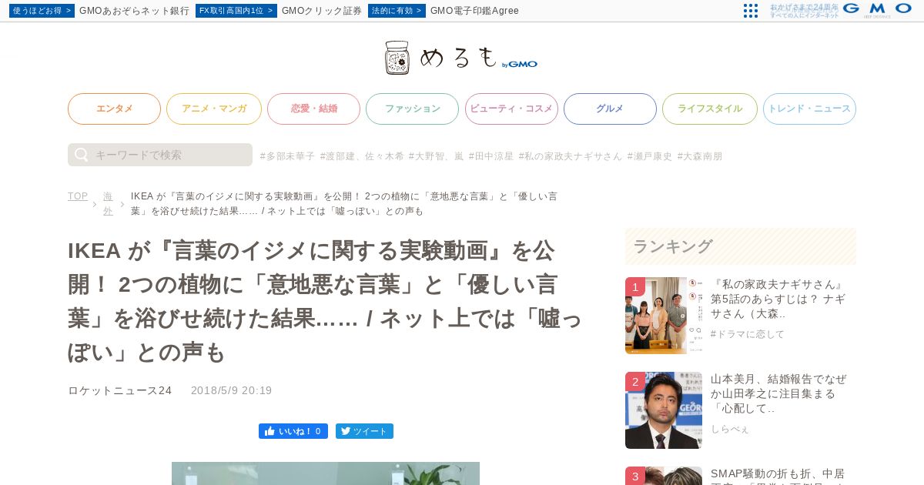Viewport: 924px width, 485px height.
Task: Click the FX取引高国内1位 badge
Action: coord(236,11)
